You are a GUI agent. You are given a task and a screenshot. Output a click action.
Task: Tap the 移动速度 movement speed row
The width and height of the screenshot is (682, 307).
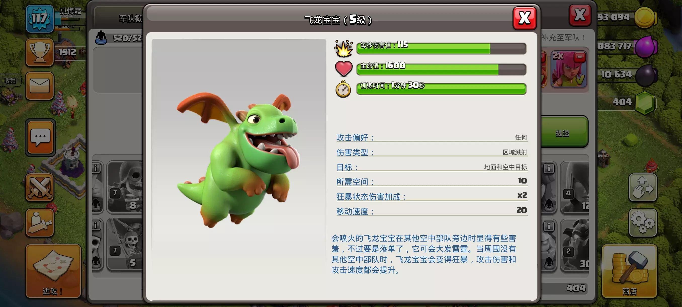tap(432, 211)
